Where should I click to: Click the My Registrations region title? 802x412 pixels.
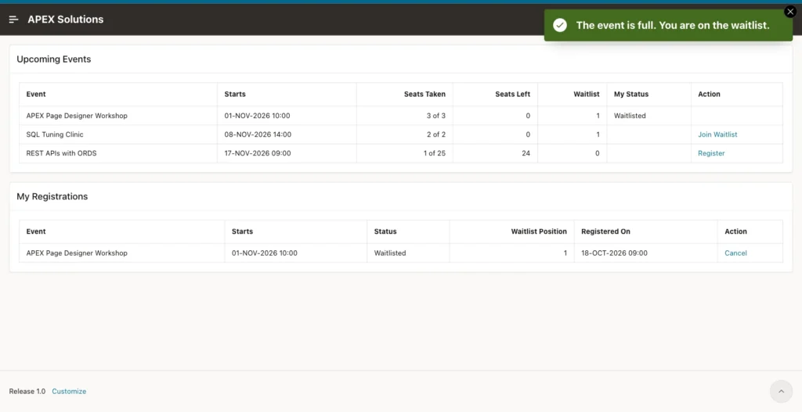pos(52,196)
